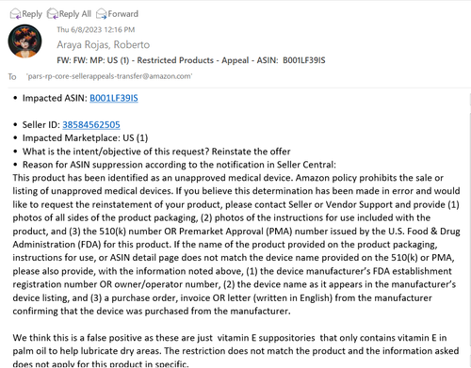Click the "Reinstate the offer" bullet line
Screen dimensions: 471x368
156,152
